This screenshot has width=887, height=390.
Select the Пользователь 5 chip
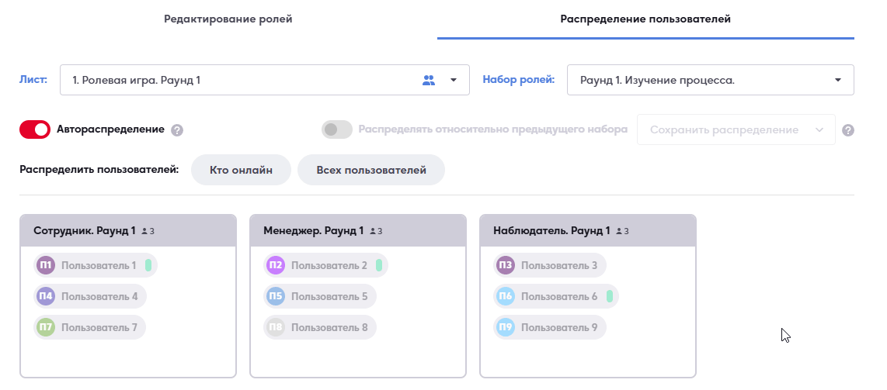[319, 296]
